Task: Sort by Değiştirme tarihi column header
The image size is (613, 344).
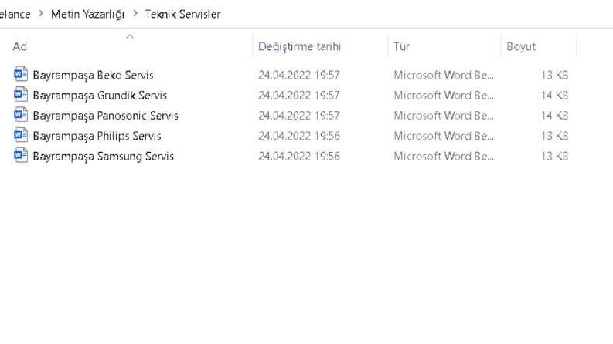Action: click(x=299, y=46)
